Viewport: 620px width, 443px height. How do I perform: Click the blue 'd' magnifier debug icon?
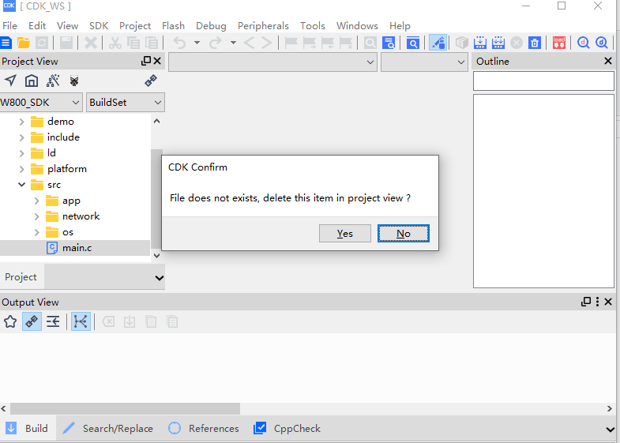601,43
